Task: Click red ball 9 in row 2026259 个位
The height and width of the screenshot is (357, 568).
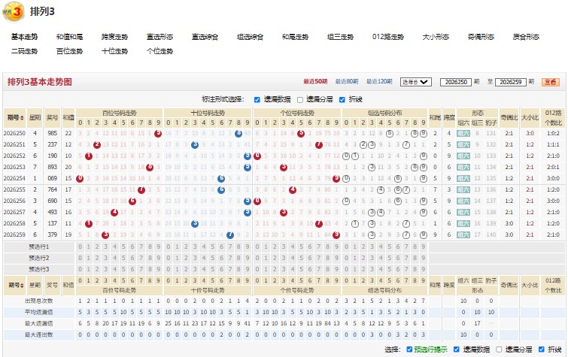Action: (336, 235)
